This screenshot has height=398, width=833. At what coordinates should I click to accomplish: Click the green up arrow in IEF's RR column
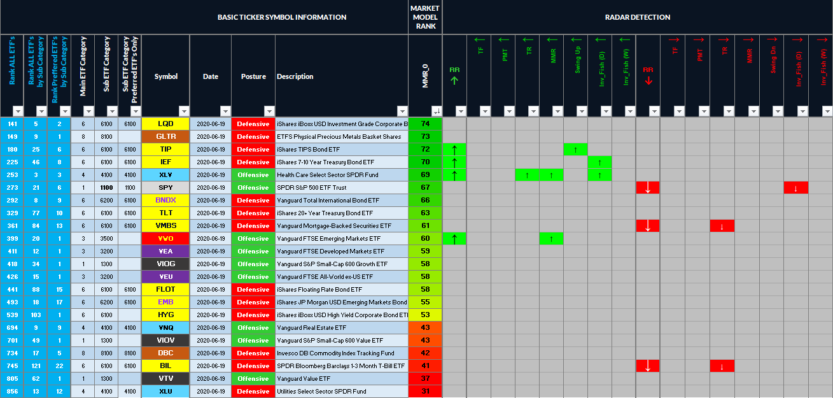click(x=454, y=162)
